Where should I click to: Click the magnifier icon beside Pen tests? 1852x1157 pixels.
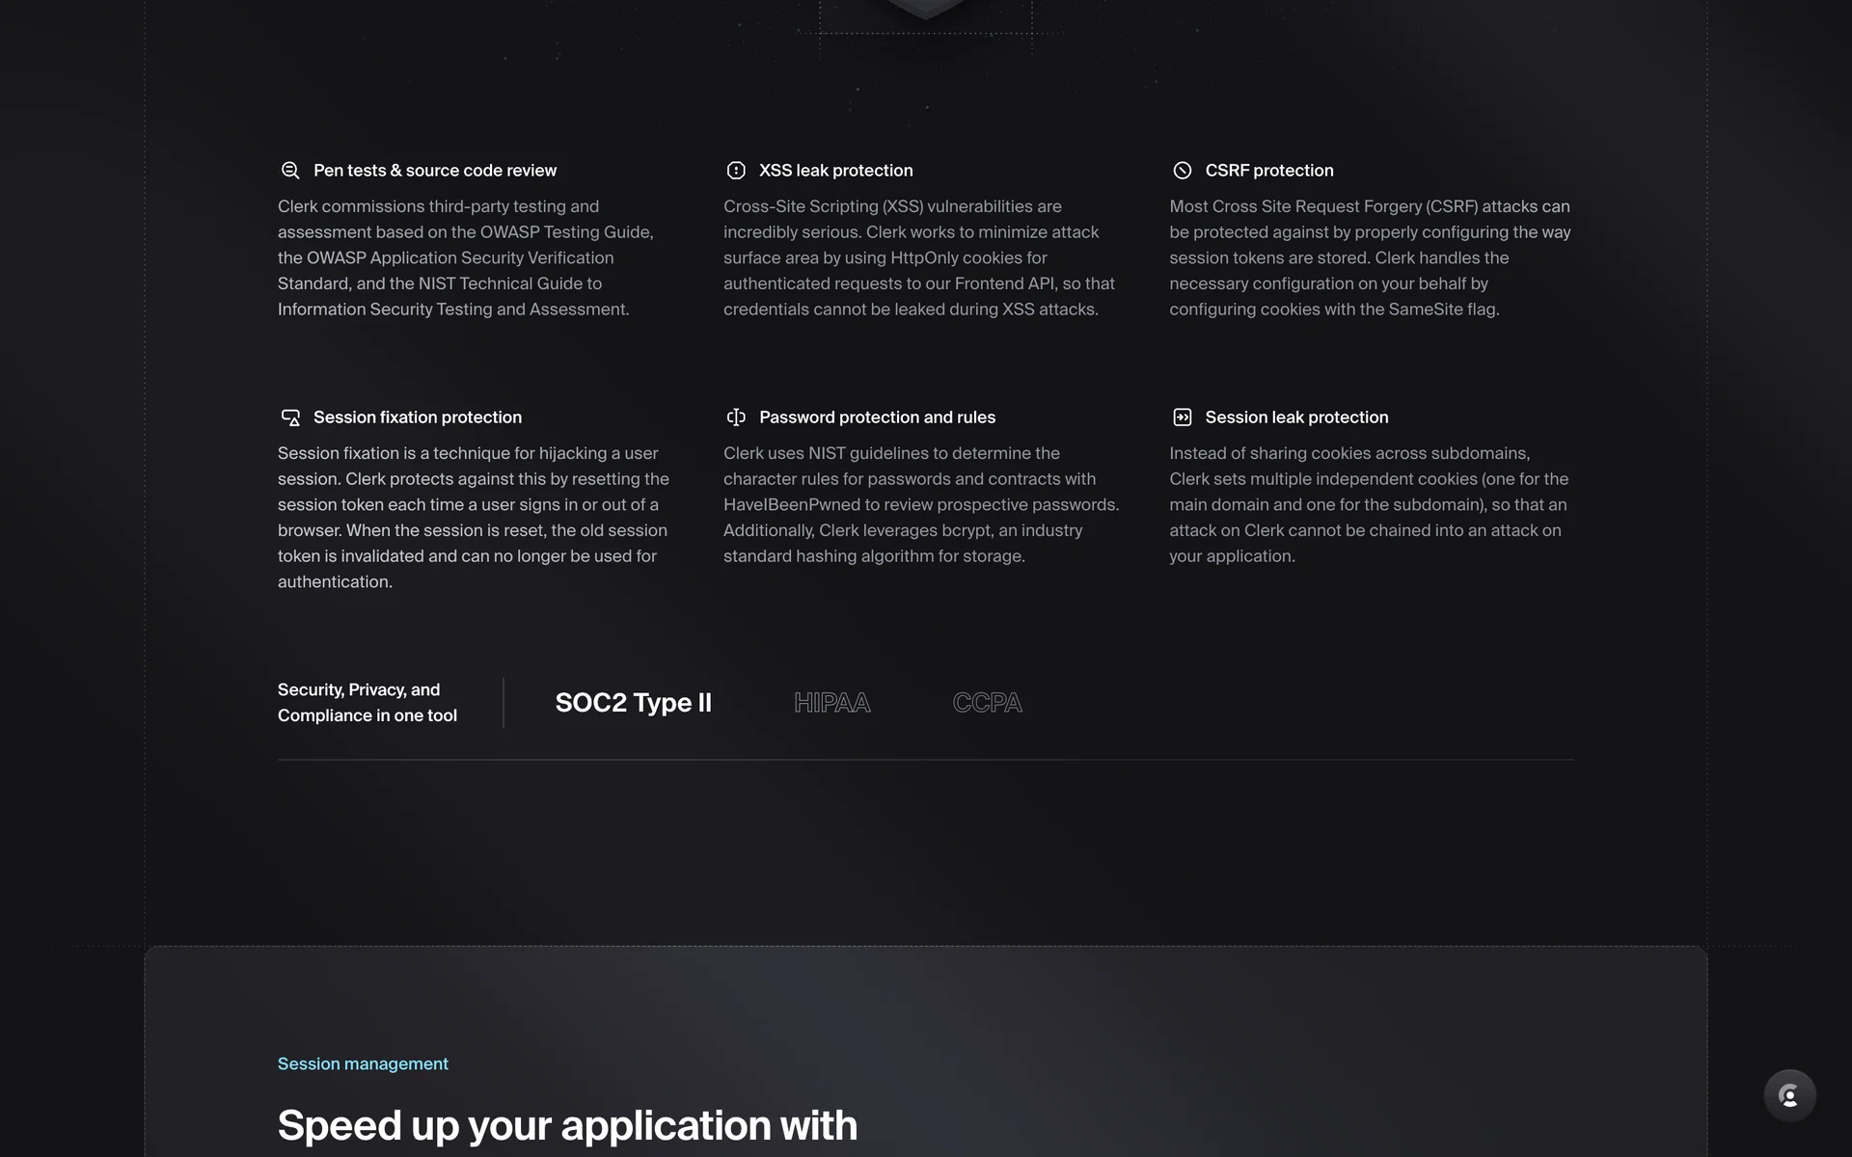[x=289, y=171]
